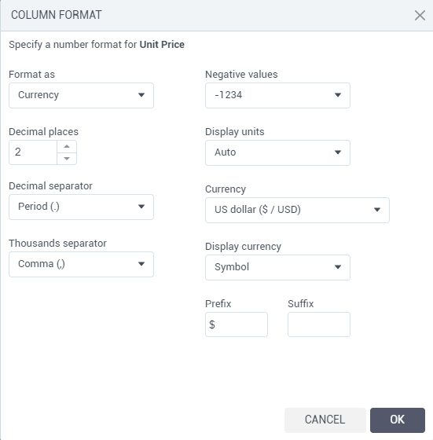Open the Format as dropdown
433x440 pixels.
click(81, 95)
